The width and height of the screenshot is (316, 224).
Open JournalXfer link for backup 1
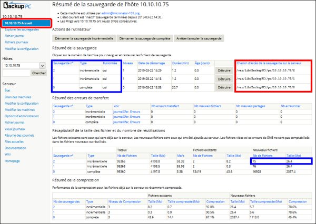121,117
